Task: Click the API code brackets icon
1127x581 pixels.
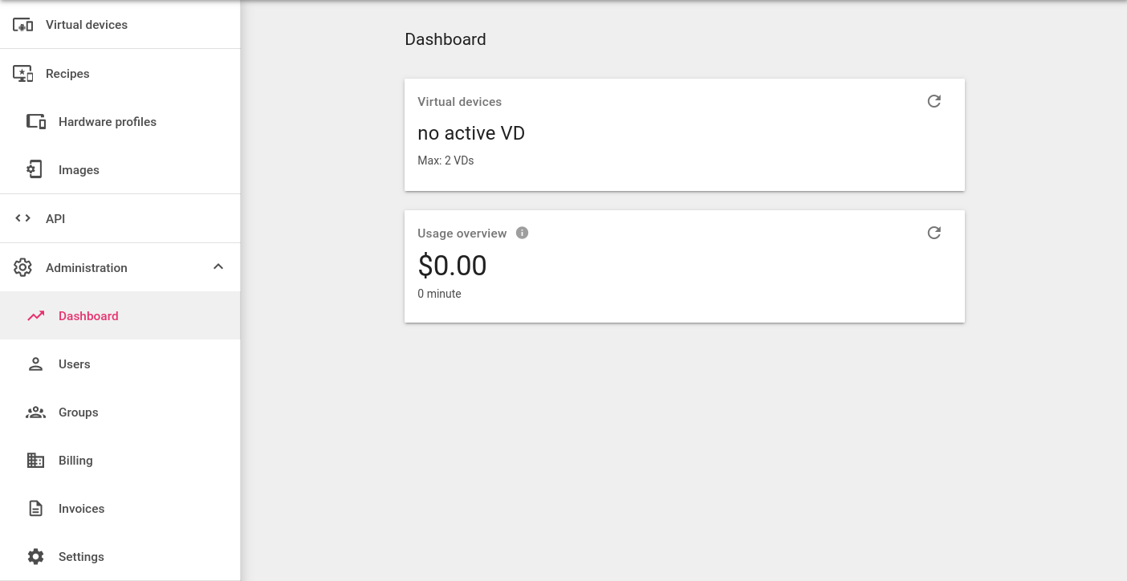Action: coord(22,217)
